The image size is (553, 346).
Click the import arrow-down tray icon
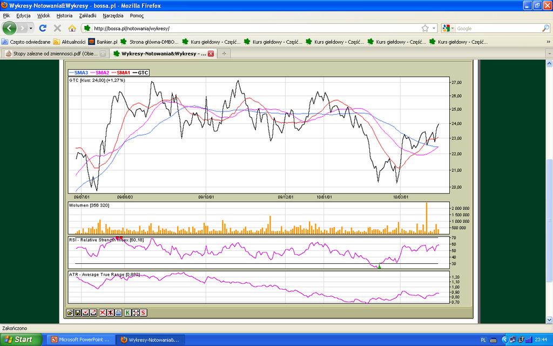(85, 313)
